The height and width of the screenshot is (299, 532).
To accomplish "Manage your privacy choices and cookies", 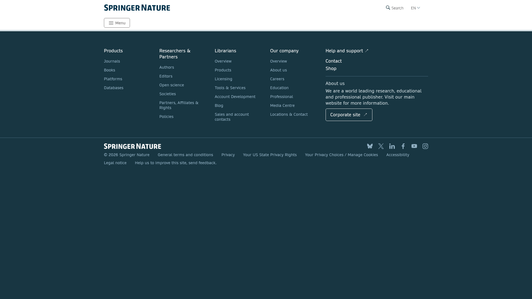I will tap(341, 155).
